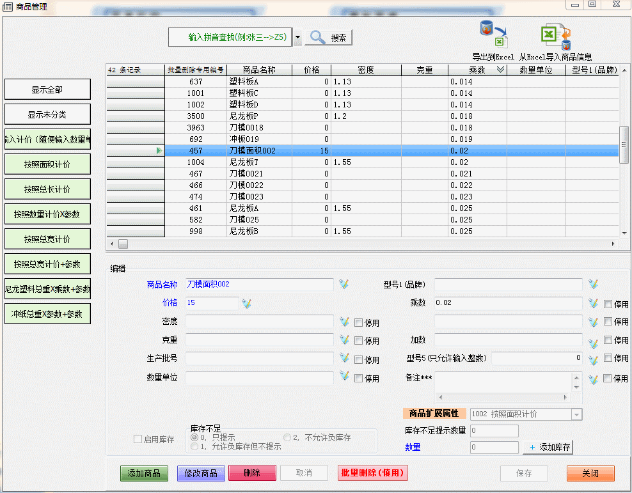This screenshot has height=493, width=632.
Task: Click the export to Excel icon
Action: 493,35
